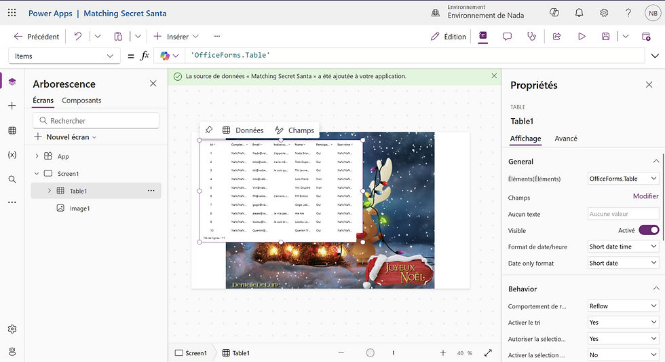The width and height of the screenshot is (665, 362).
Task: Expand the Table1 tree node
Action: (49, 191)
